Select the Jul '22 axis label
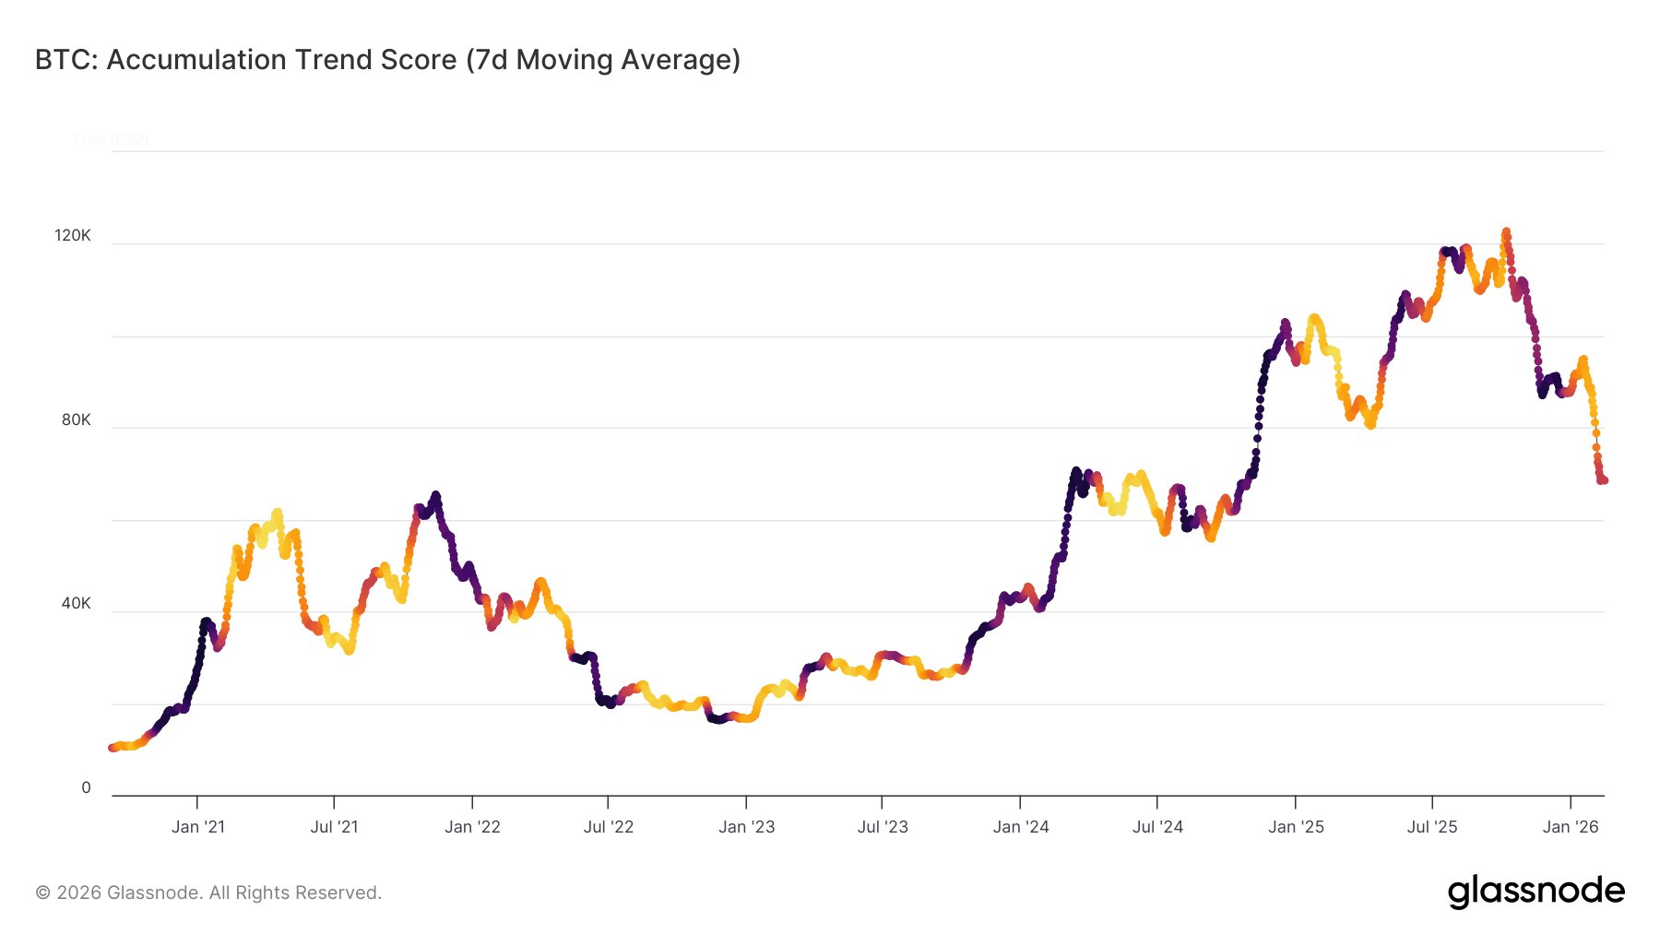This screenshot has height=934, width=1660. [x=609, y=827]
